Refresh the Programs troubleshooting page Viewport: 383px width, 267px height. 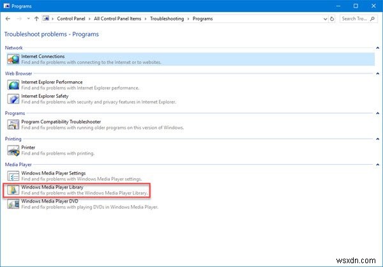331,19
